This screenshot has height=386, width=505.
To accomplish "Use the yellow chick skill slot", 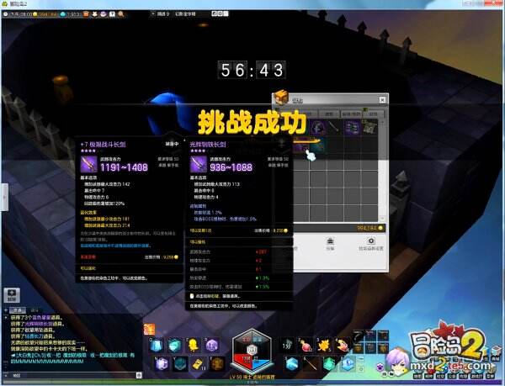I will (x=194, y=346).
